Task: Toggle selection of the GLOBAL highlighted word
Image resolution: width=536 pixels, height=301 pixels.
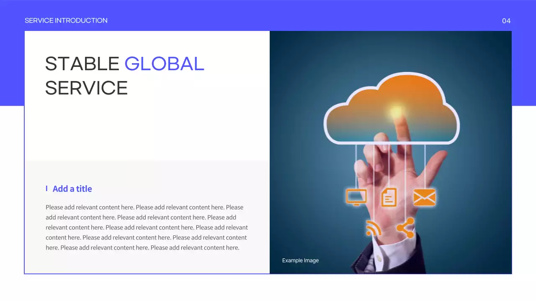Action: 164,64
